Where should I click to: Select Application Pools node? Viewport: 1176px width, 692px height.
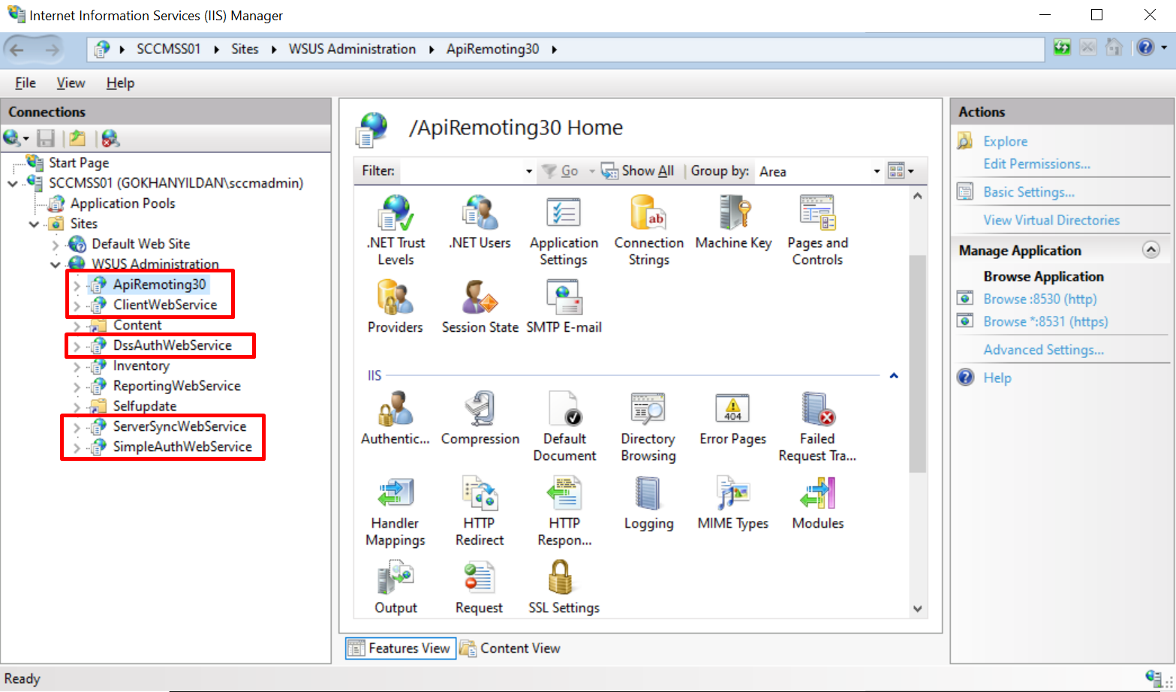(122, 203)
